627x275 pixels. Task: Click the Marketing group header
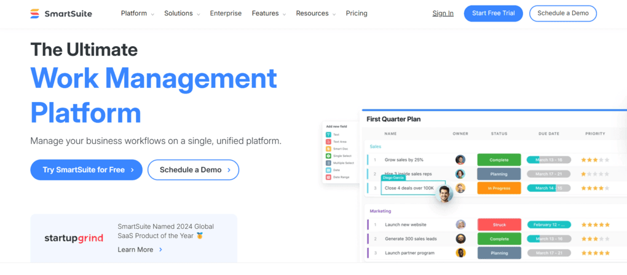tap(381, 211)
